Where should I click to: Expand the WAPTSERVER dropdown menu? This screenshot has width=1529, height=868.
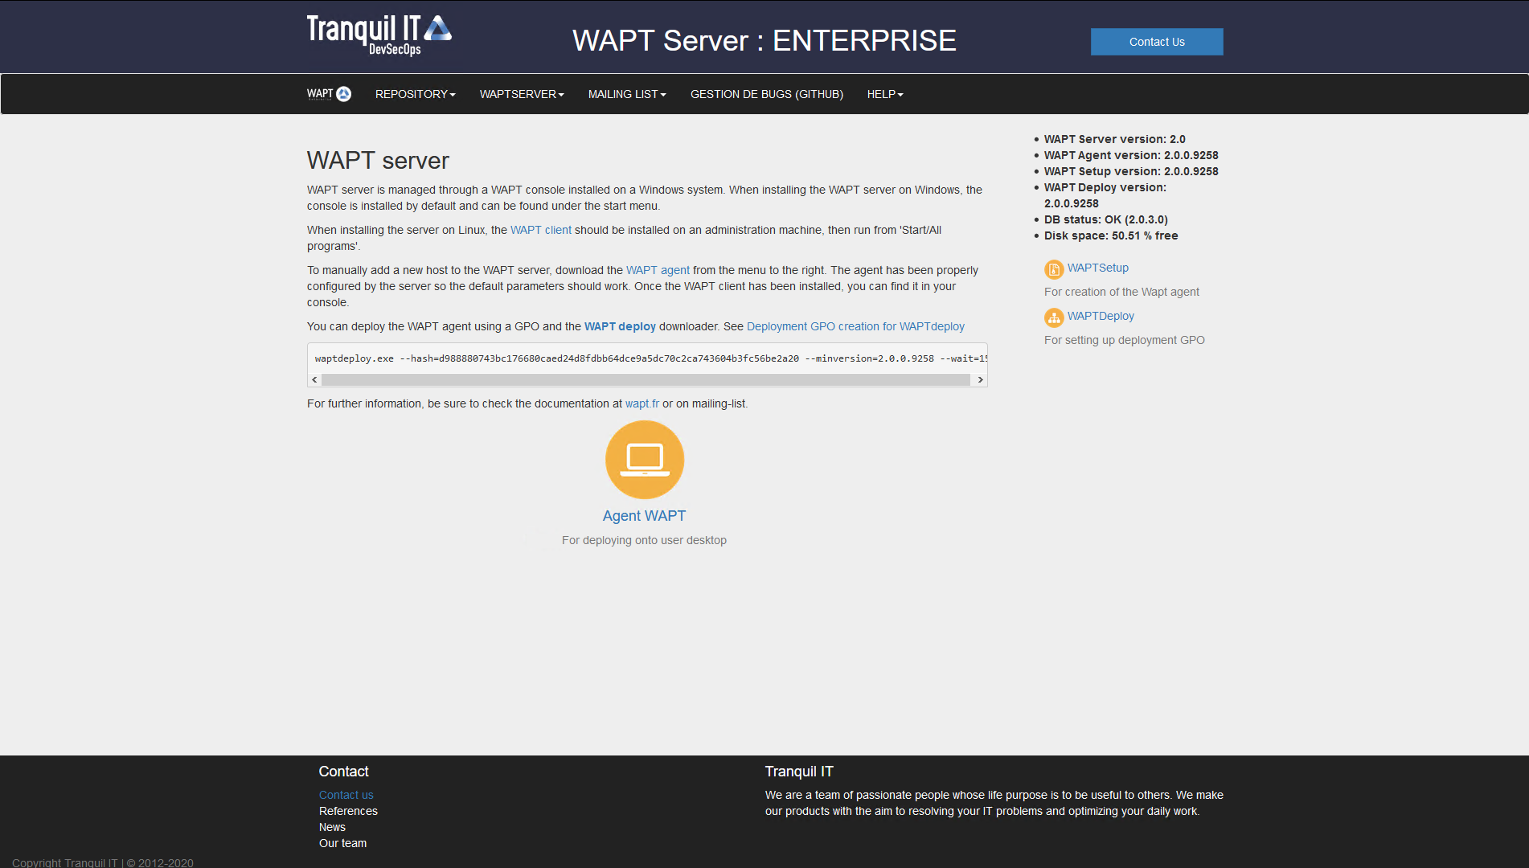pos(522,94)
